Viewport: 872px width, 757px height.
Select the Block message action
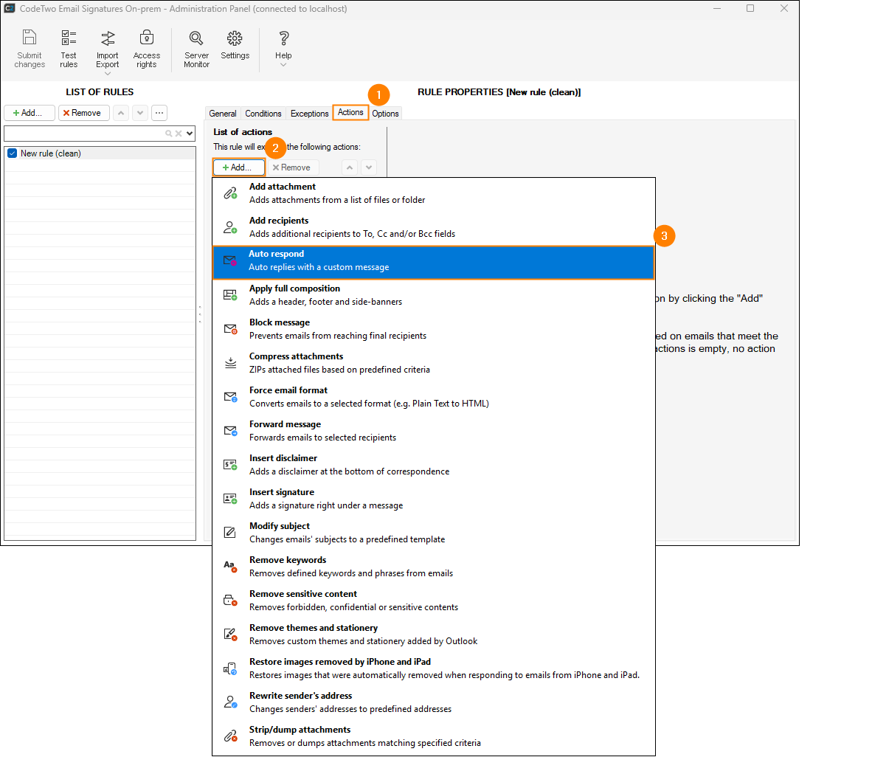tap(433, 329)
